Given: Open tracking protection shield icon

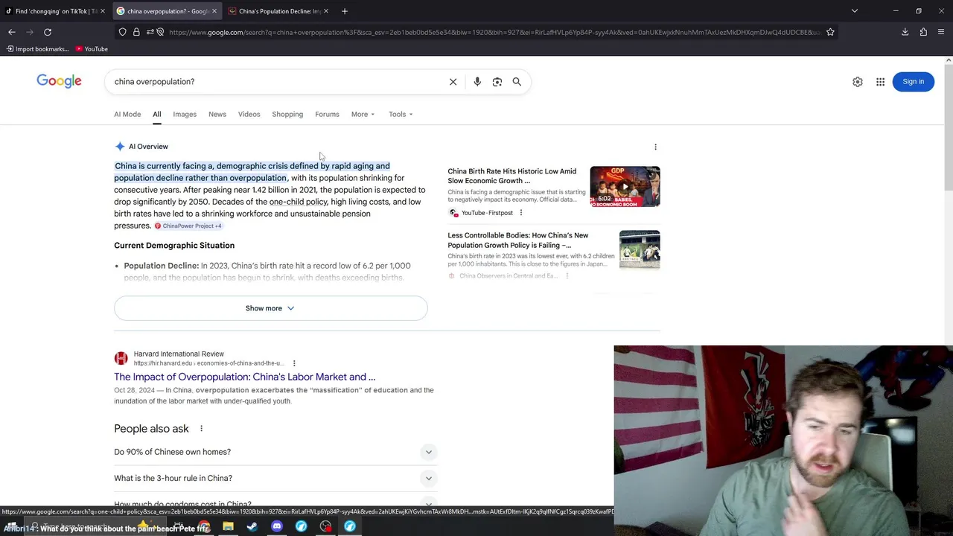Looking at the screenshot, I should click(122, 32).
